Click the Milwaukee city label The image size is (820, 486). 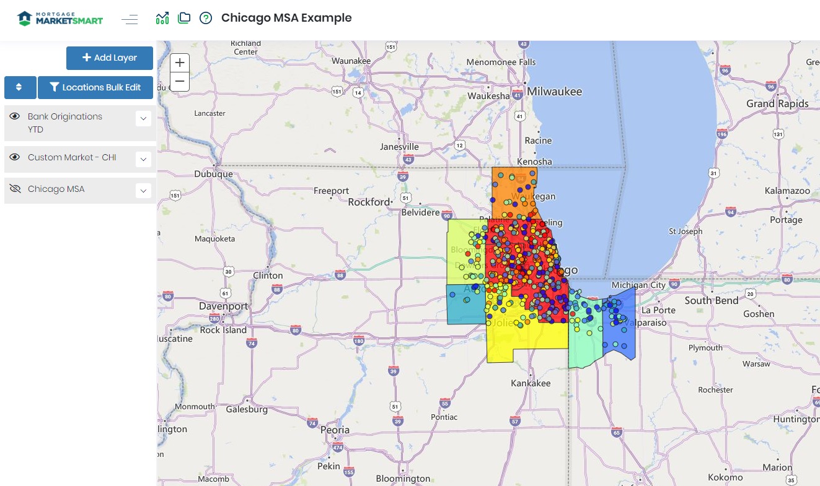click(x=555, y=91)
